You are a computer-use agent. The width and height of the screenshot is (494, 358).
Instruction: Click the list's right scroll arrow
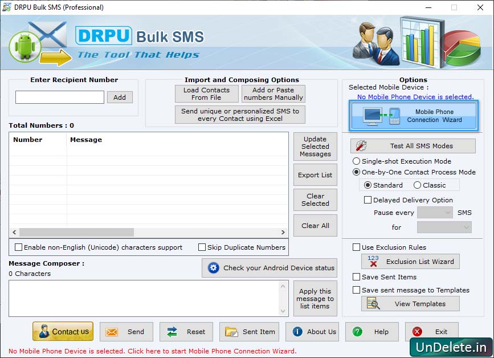(x=283, y=232)
